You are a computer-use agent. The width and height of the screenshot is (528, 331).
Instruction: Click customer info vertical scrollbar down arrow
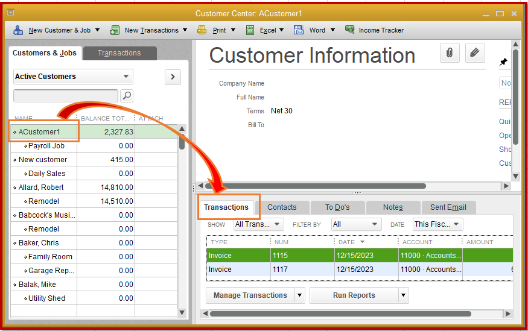coord(515,176)
